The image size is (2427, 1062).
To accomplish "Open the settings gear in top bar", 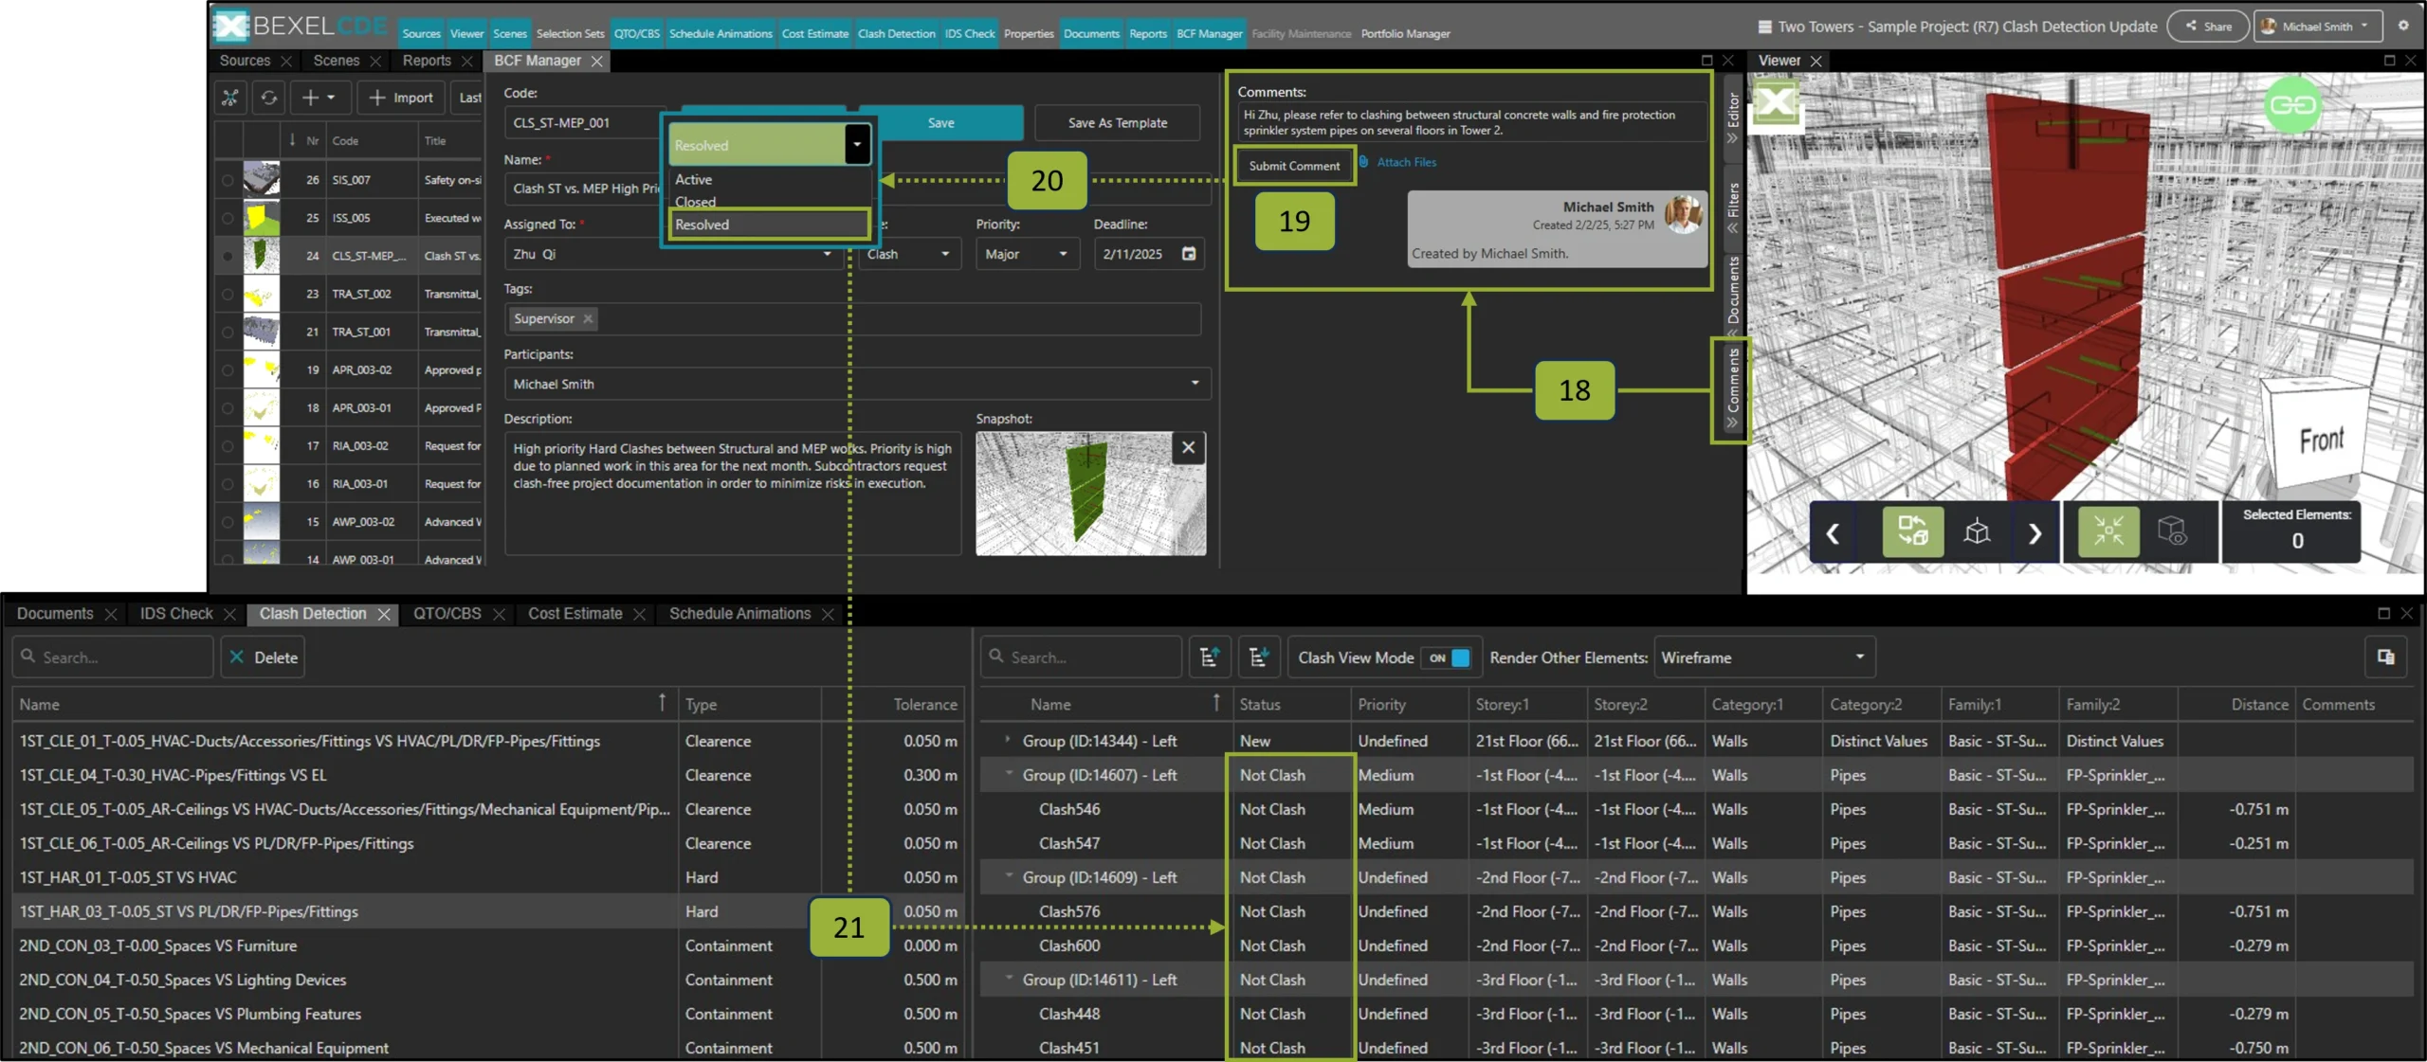I will (x=2403, y=26).
